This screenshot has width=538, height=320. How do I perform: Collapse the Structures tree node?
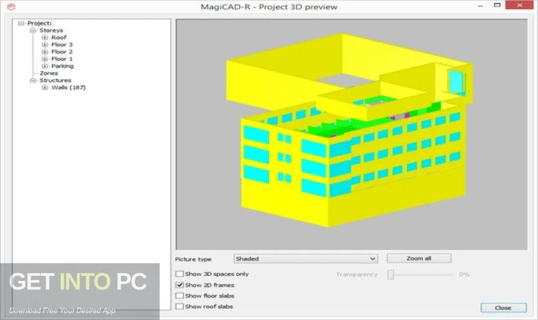pyautogui.click(x=33, y=81)
